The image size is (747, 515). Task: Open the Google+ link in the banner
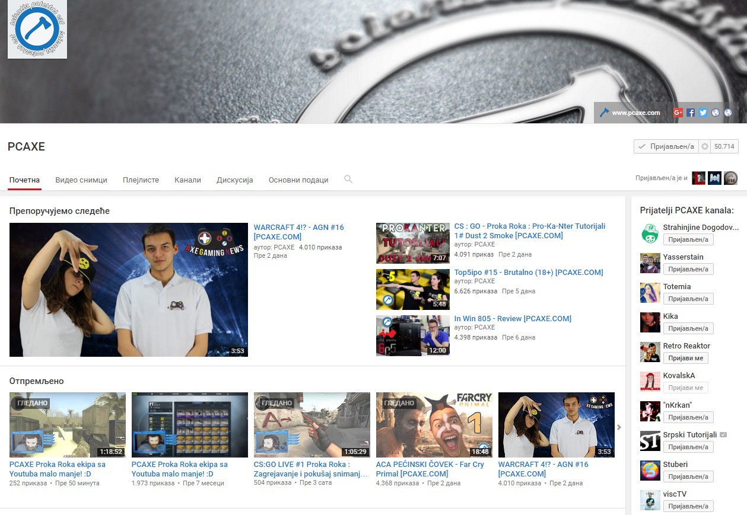678,113
